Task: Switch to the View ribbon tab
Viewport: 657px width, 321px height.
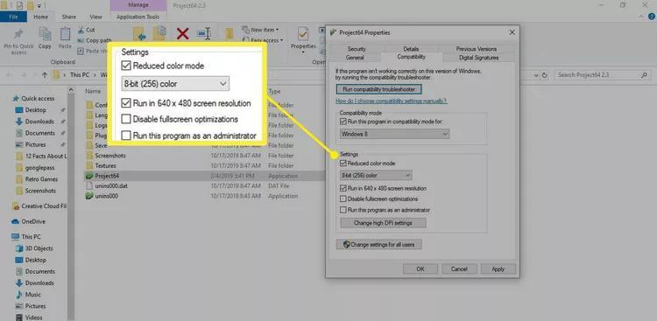Action: (x=96, y=17)
